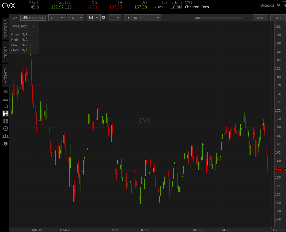Open the Accounts dropdown

270,5
